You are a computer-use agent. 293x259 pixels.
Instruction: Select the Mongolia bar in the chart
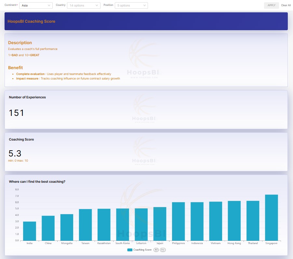(x=67, y=227)
